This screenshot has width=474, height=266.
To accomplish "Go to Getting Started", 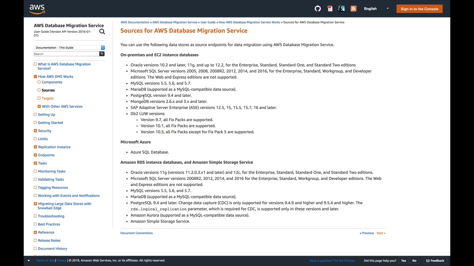I will pyautogui.click(x=50, y=123).
